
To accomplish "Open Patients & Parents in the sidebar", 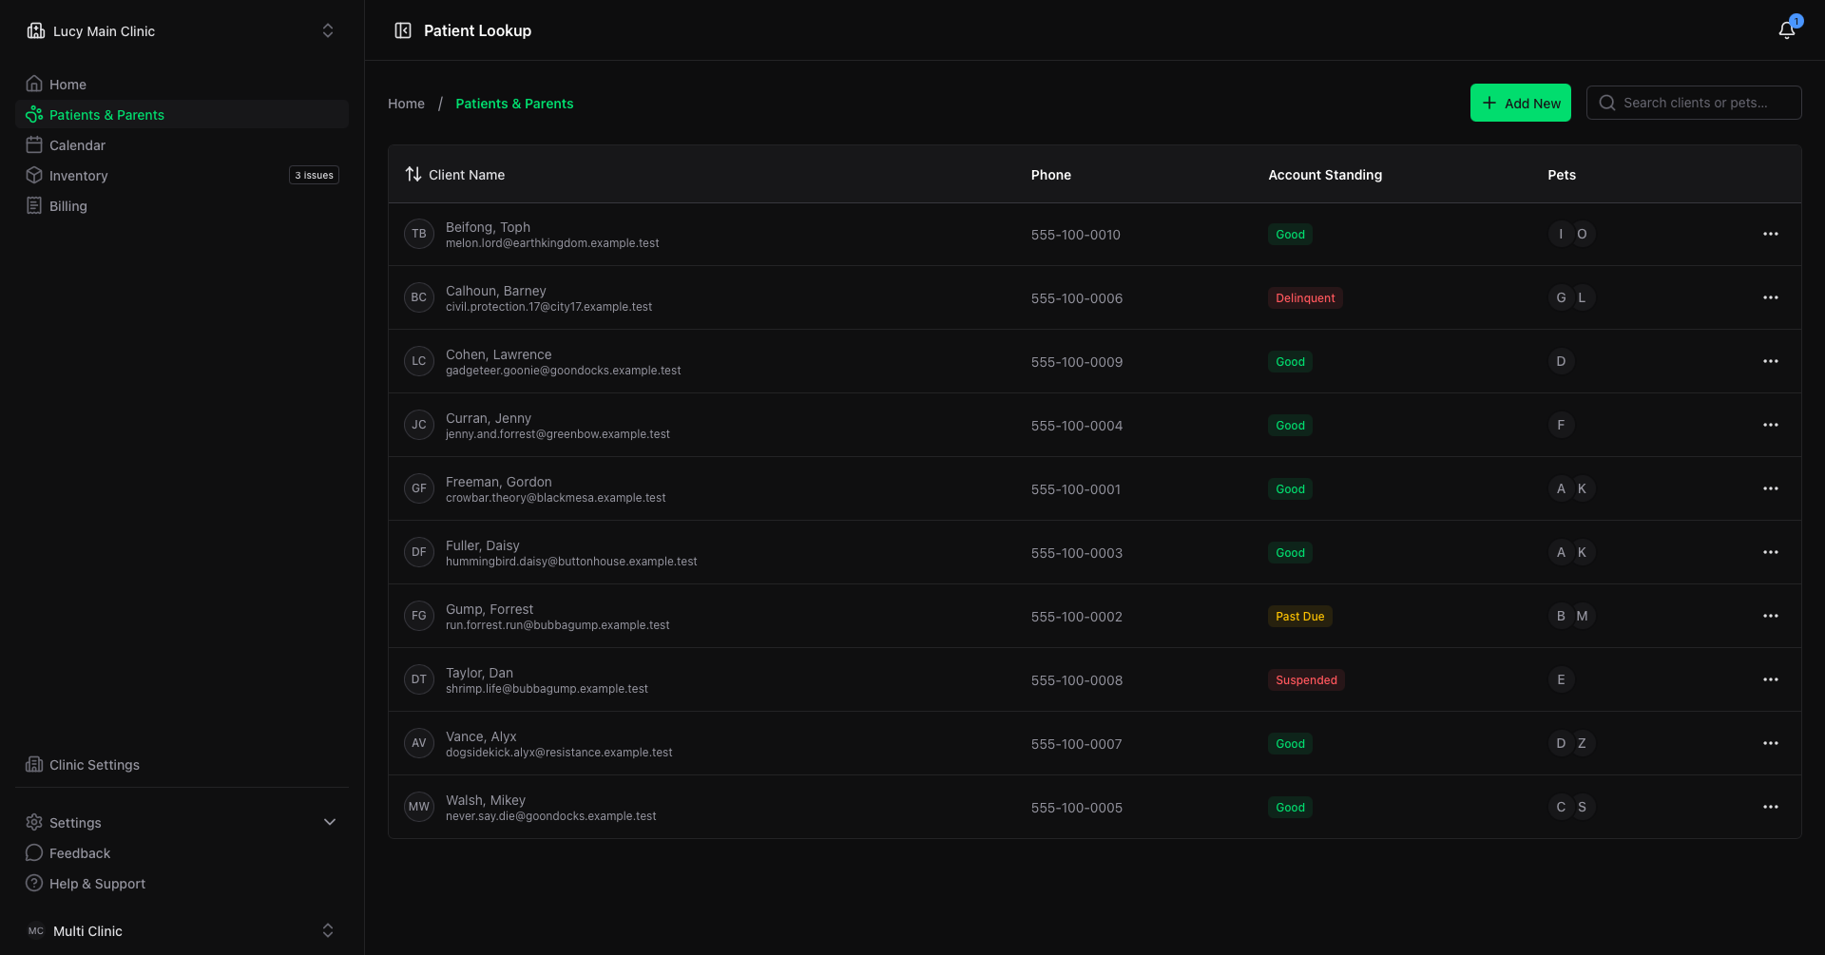I will click(x=182, y=114).
